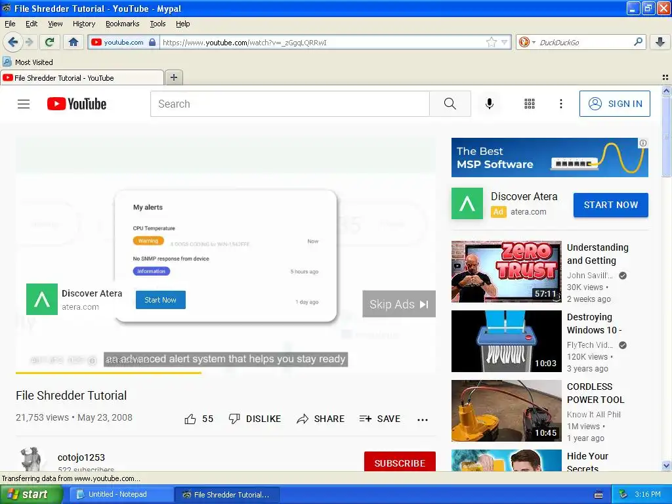Click the YouTube Search text field
Image resolution: width=672 pixels, height=504 pixels.
[289, 104]
